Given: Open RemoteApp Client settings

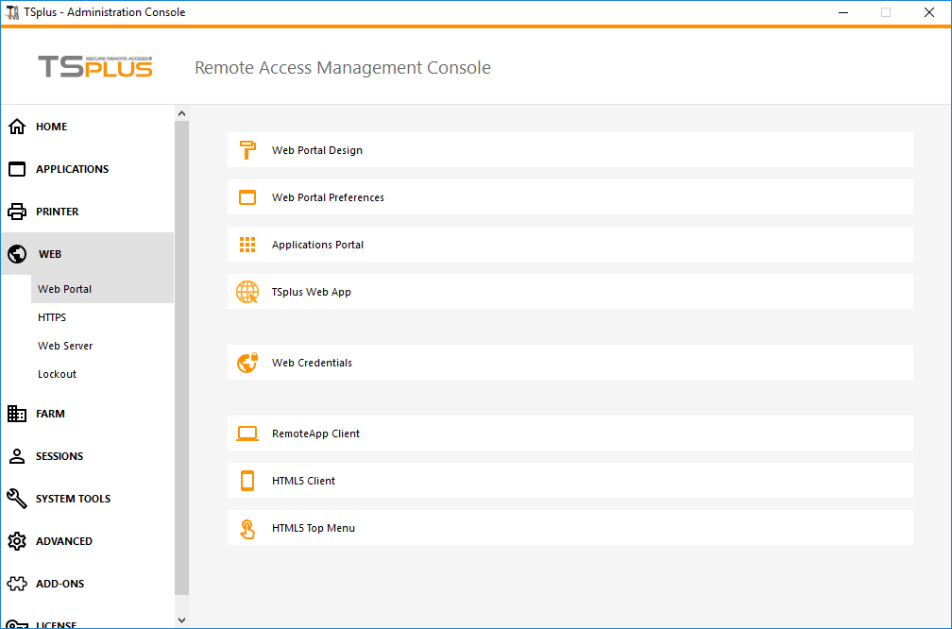Looking at the screenshot, I should [569, 433].
